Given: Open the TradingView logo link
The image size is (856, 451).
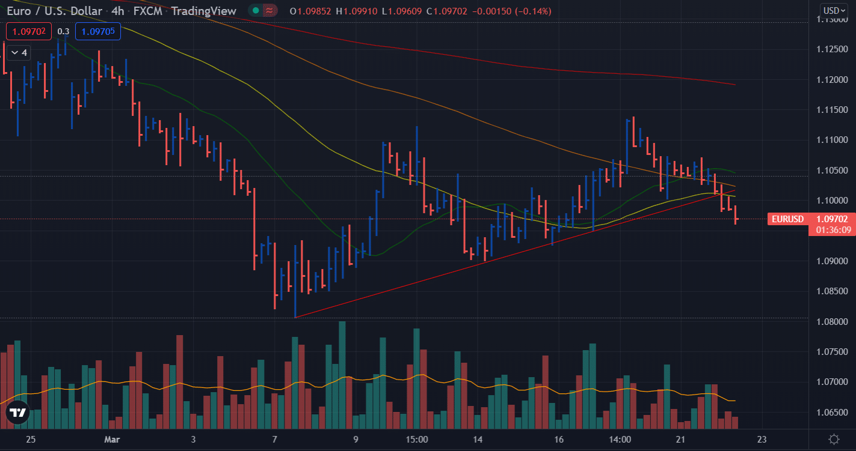Looking at the screenshot, I should point(17,413).
